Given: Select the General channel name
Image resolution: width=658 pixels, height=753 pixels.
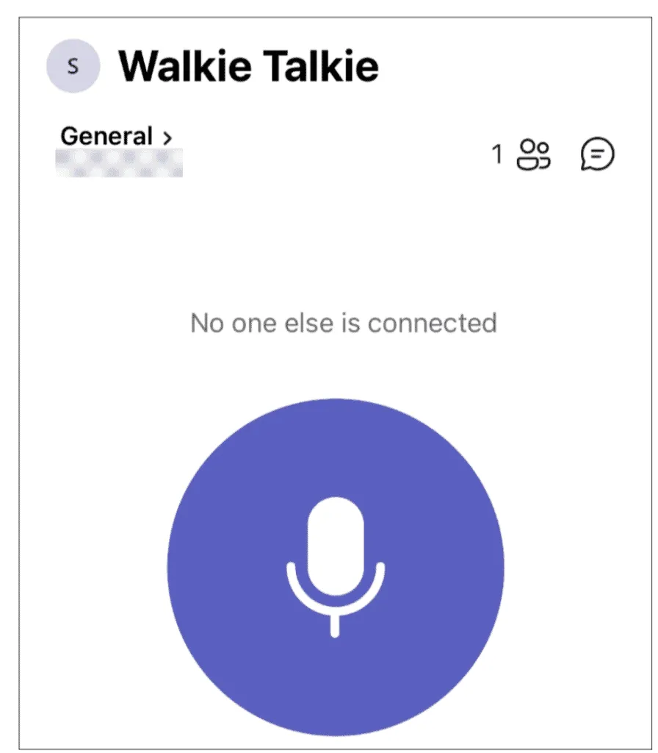Looking at the screenshot, I should click(106, 137).
